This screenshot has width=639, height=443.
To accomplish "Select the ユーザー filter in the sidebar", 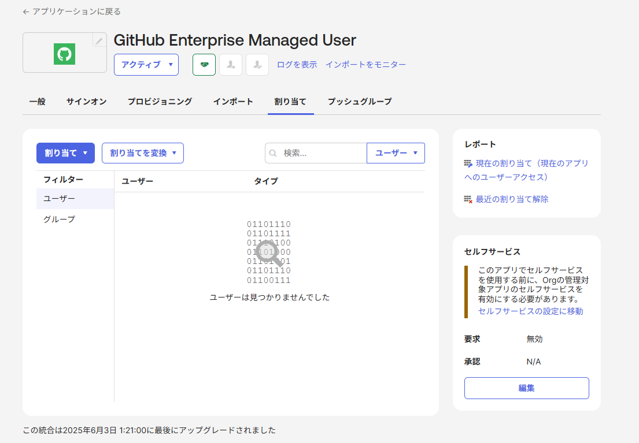I will coord(61,199).
